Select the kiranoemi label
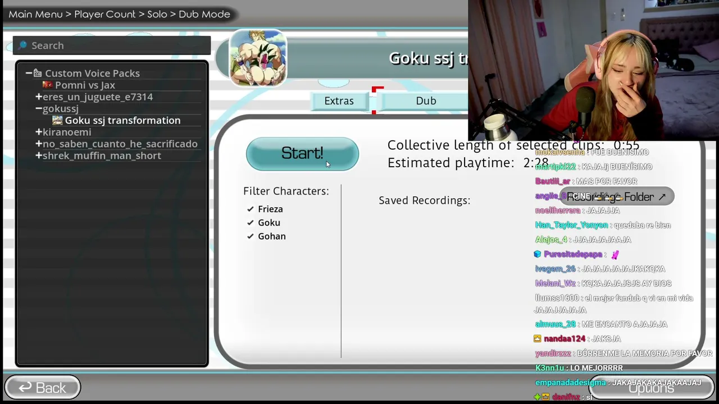 pos(67,132)
